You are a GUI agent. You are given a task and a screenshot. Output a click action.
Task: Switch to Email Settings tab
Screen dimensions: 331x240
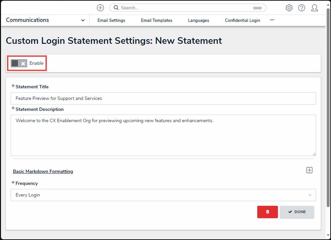111,21
